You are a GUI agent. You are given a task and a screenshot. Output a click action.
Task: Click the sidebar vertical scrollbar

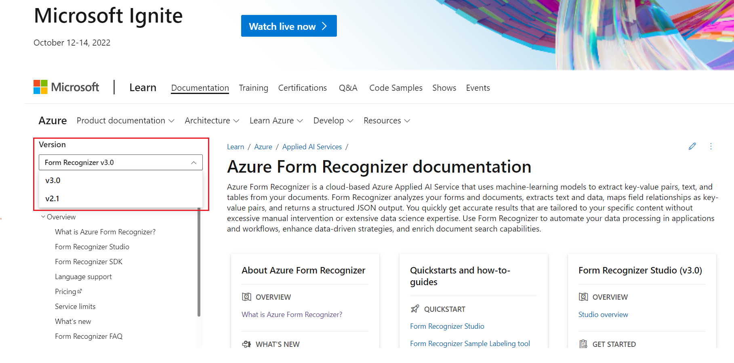[x=199, y=262]
